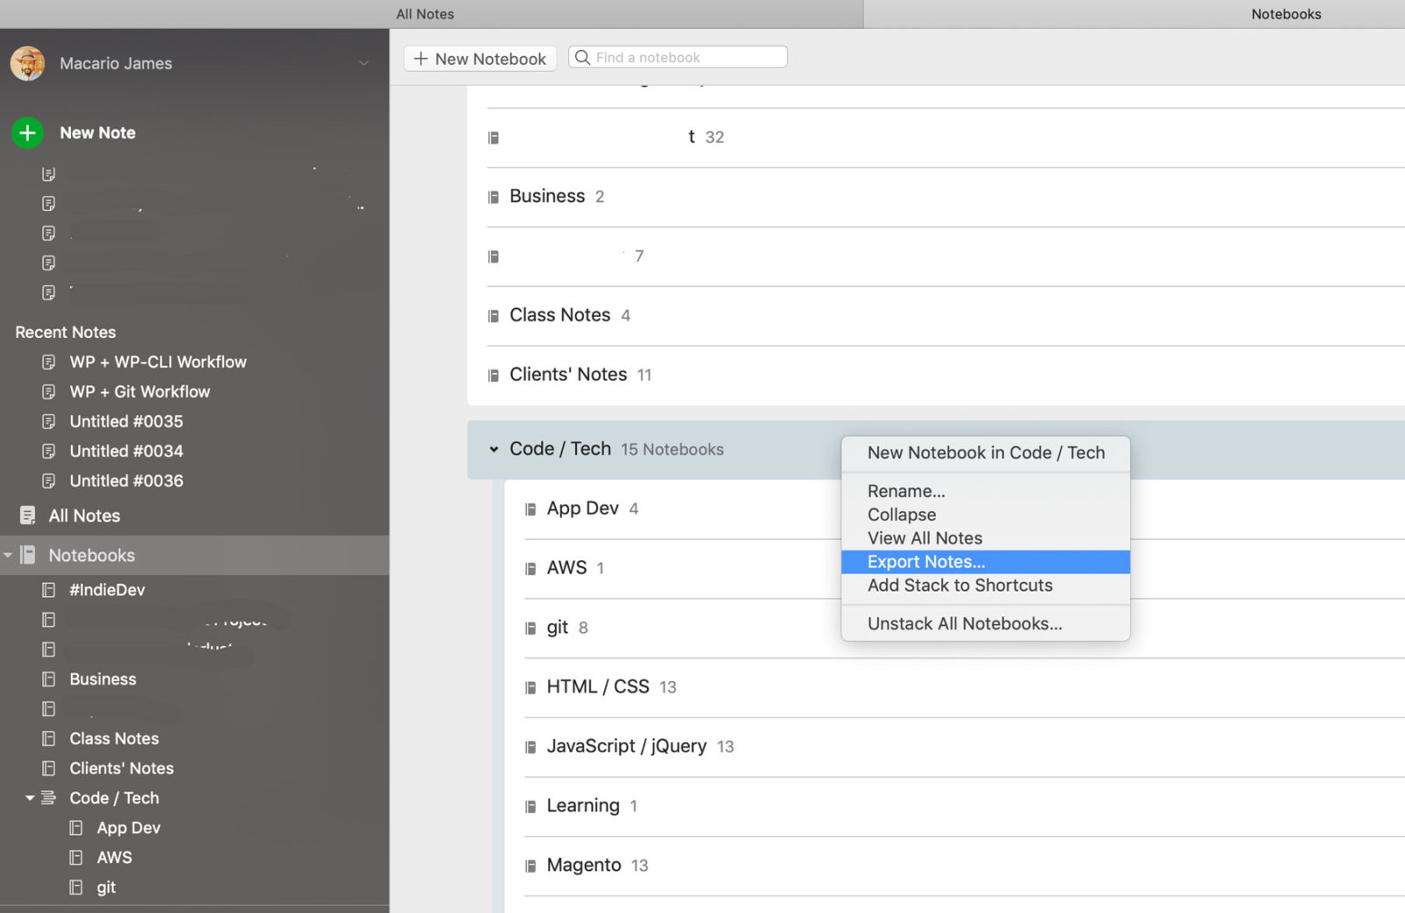Open #IndieDev notebook in sidebar

(x=107, y=590)
